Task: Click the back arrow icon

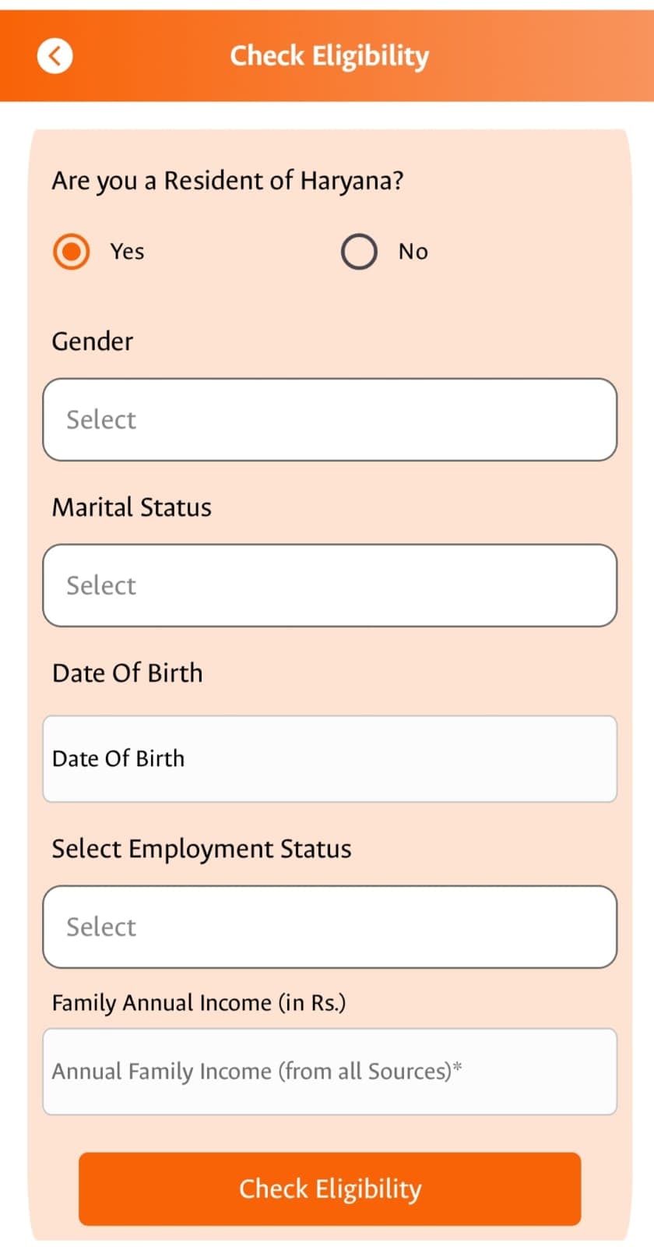Action: pyautogui.click(x=54, y=55)
